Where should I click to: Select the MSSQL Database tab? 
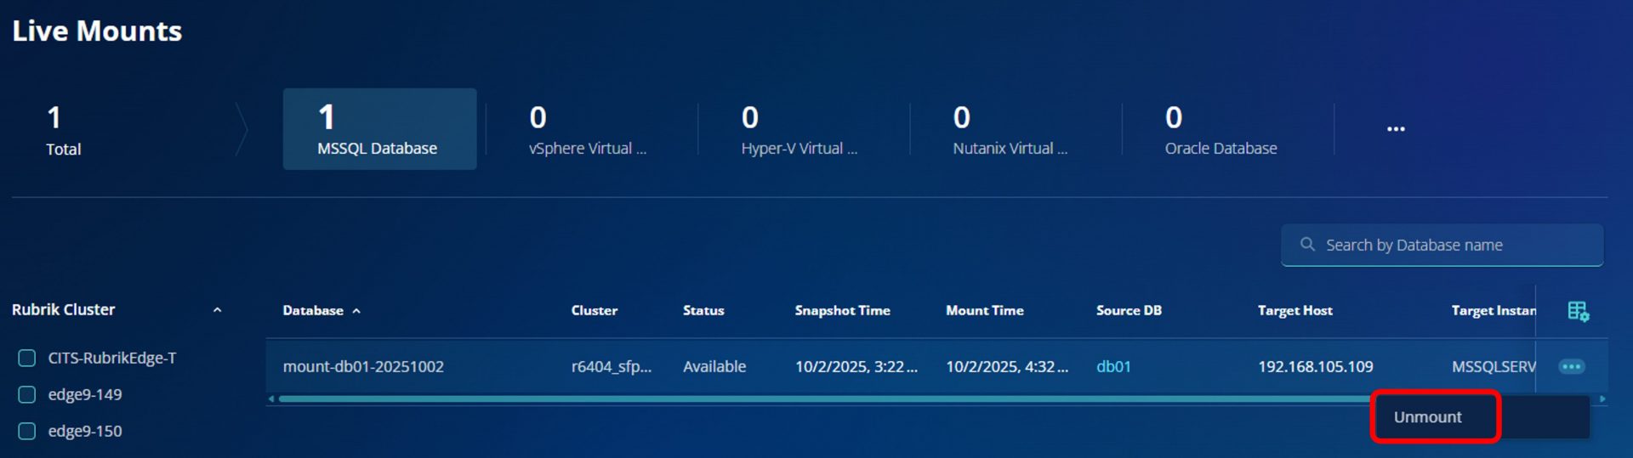(379, 129)
